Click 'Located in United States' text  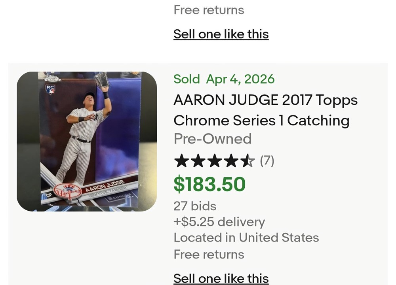[x=246, y=238]
